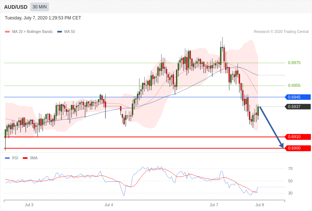
Task: Click the RSI legend label
Action: click(x=15, y=158)
